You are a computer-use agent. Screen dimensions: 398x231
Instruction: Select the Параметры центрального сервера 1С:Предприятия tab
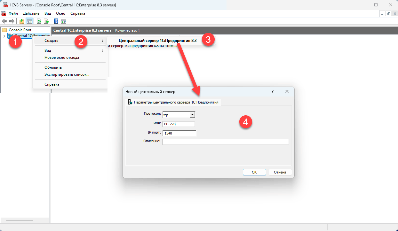173,102
